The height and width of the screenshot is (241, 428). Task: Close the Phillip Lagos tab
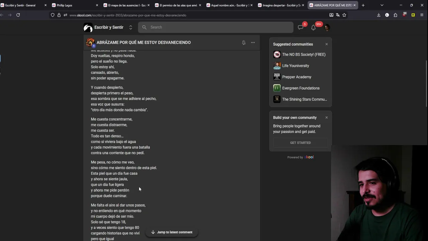(x=97, y=5)
